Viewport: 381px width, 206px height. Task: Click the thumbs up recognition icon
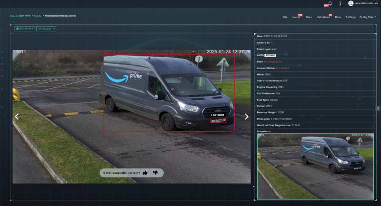145,173
